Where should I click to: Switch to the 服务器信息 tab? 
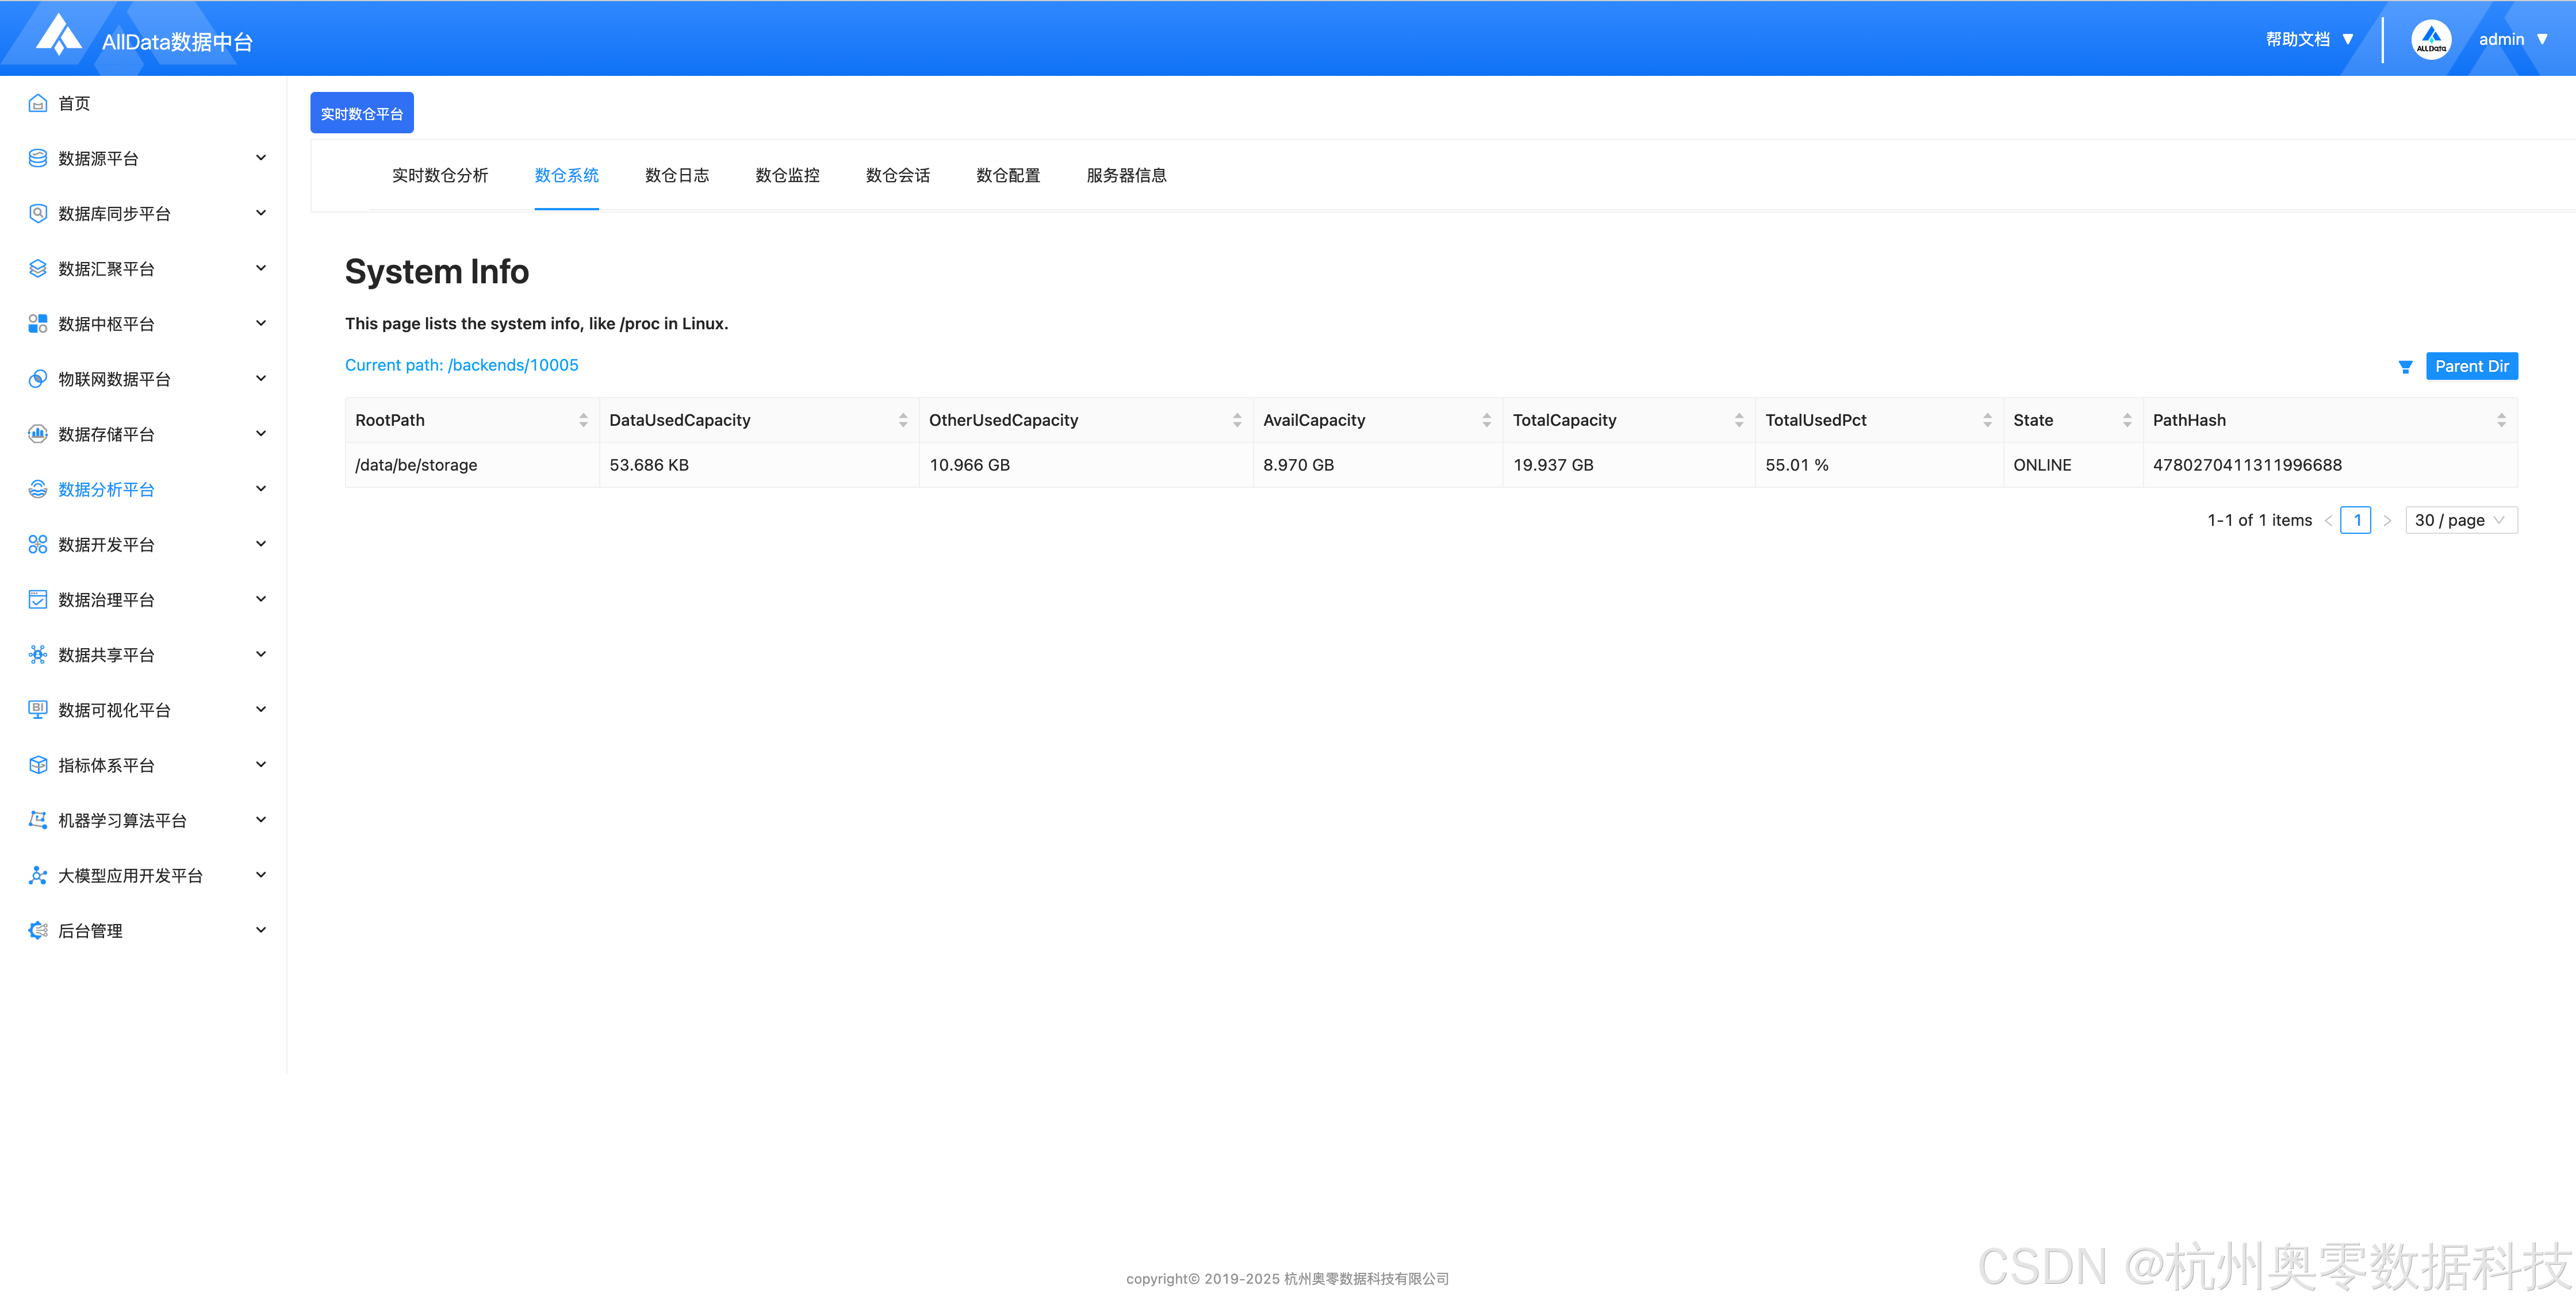(1126, 175)
